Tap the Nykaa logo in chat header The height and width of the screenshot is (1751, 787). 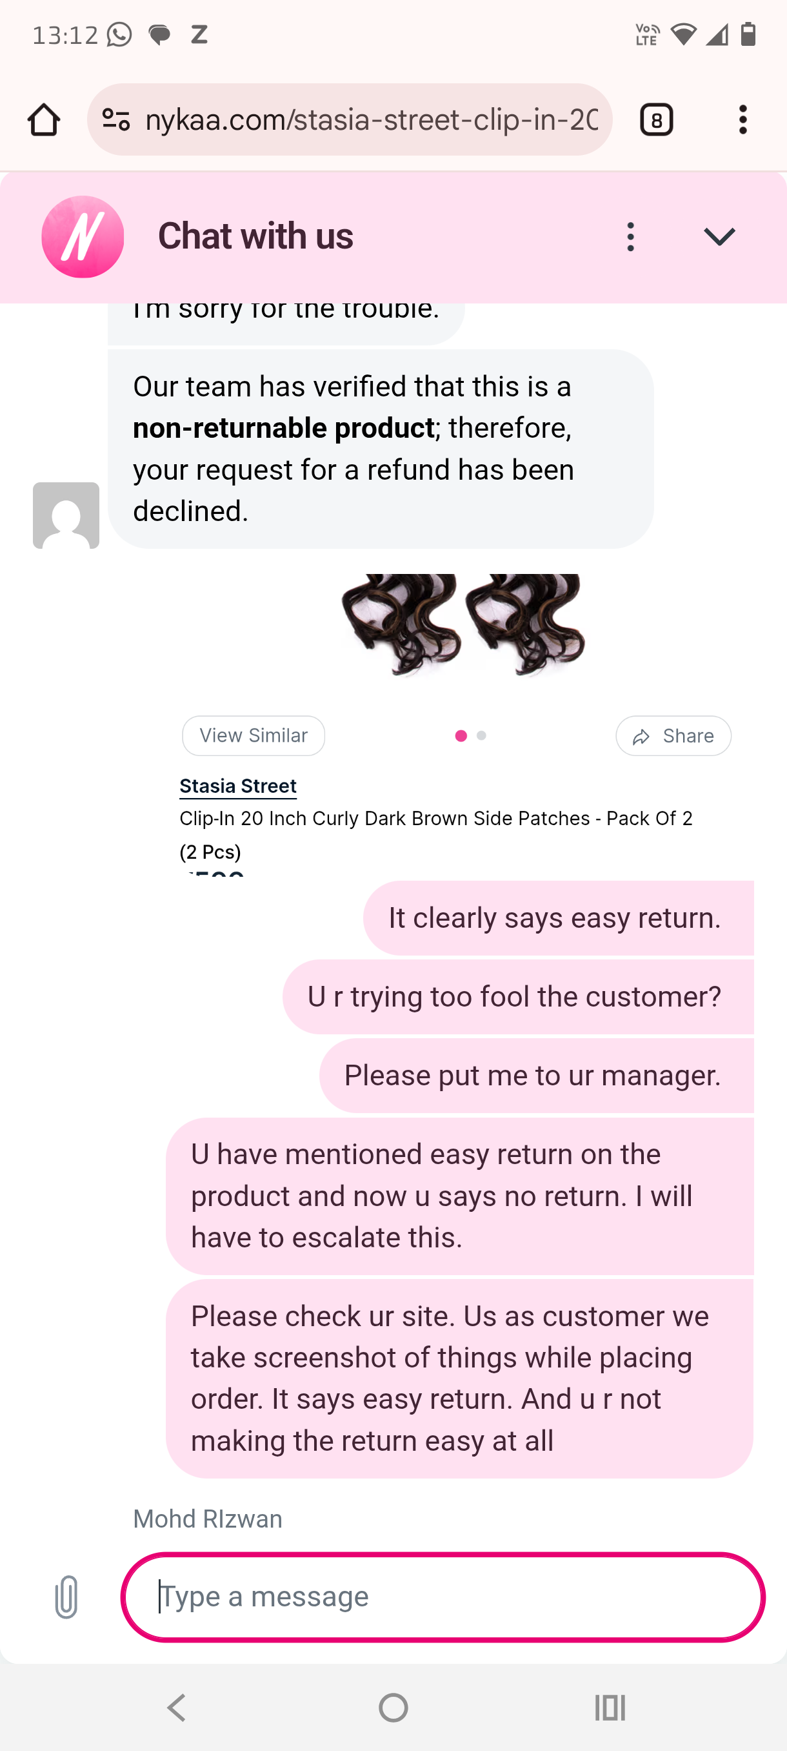coord(83,236)
